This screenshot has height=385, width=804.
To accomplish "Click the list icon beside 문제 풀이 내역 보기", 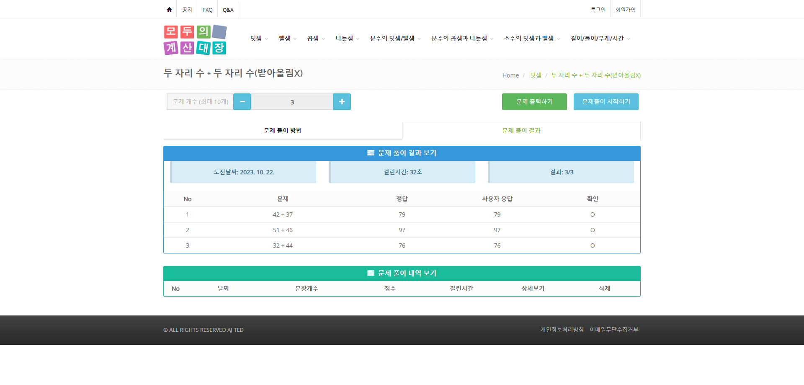I will click(371, 273).
